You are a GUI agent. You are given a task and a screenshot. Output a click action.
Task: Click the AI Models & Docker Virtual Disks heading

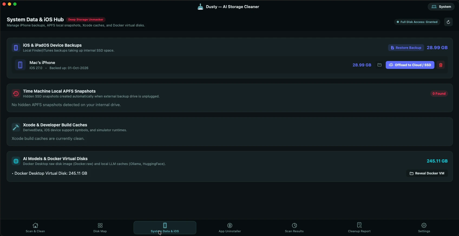pos(55,159)
